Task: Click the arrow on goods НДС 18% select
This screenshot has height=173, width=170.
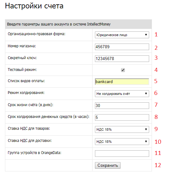Action: [146, 129]
